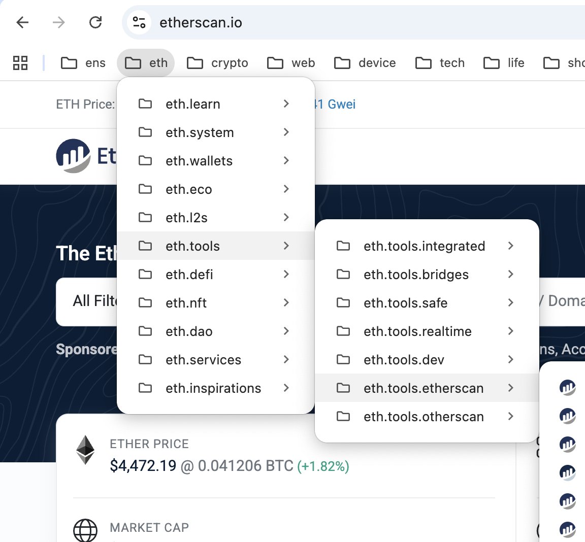585x542 pixels.
Task: Open eth.tools.otherscan folder
Action: (x=427, y=416)
